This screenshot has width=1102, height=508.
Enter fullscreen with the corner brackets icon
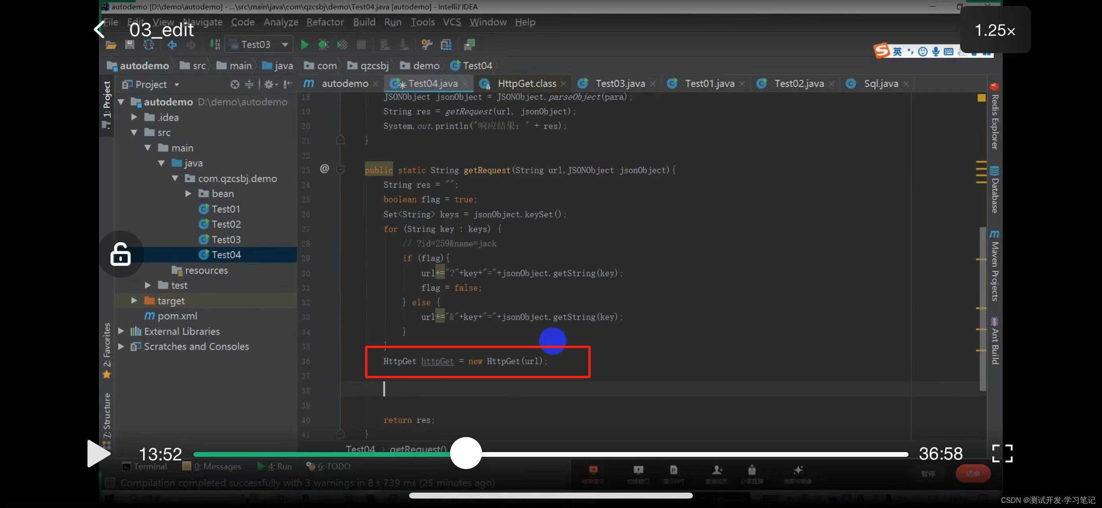tap(1002, 453)
